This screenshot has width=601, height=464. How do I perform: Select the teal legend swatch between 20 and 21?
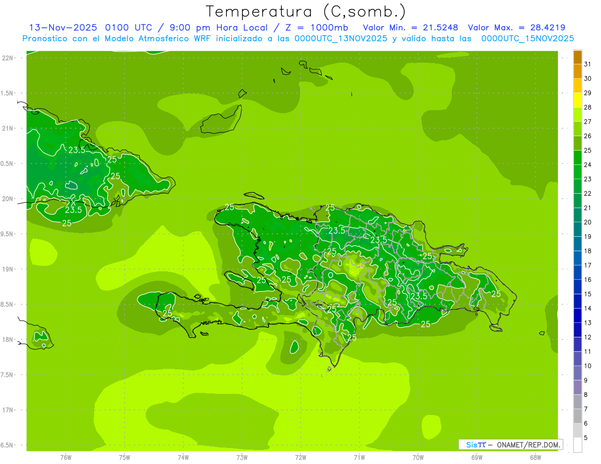tap(577, 215)
